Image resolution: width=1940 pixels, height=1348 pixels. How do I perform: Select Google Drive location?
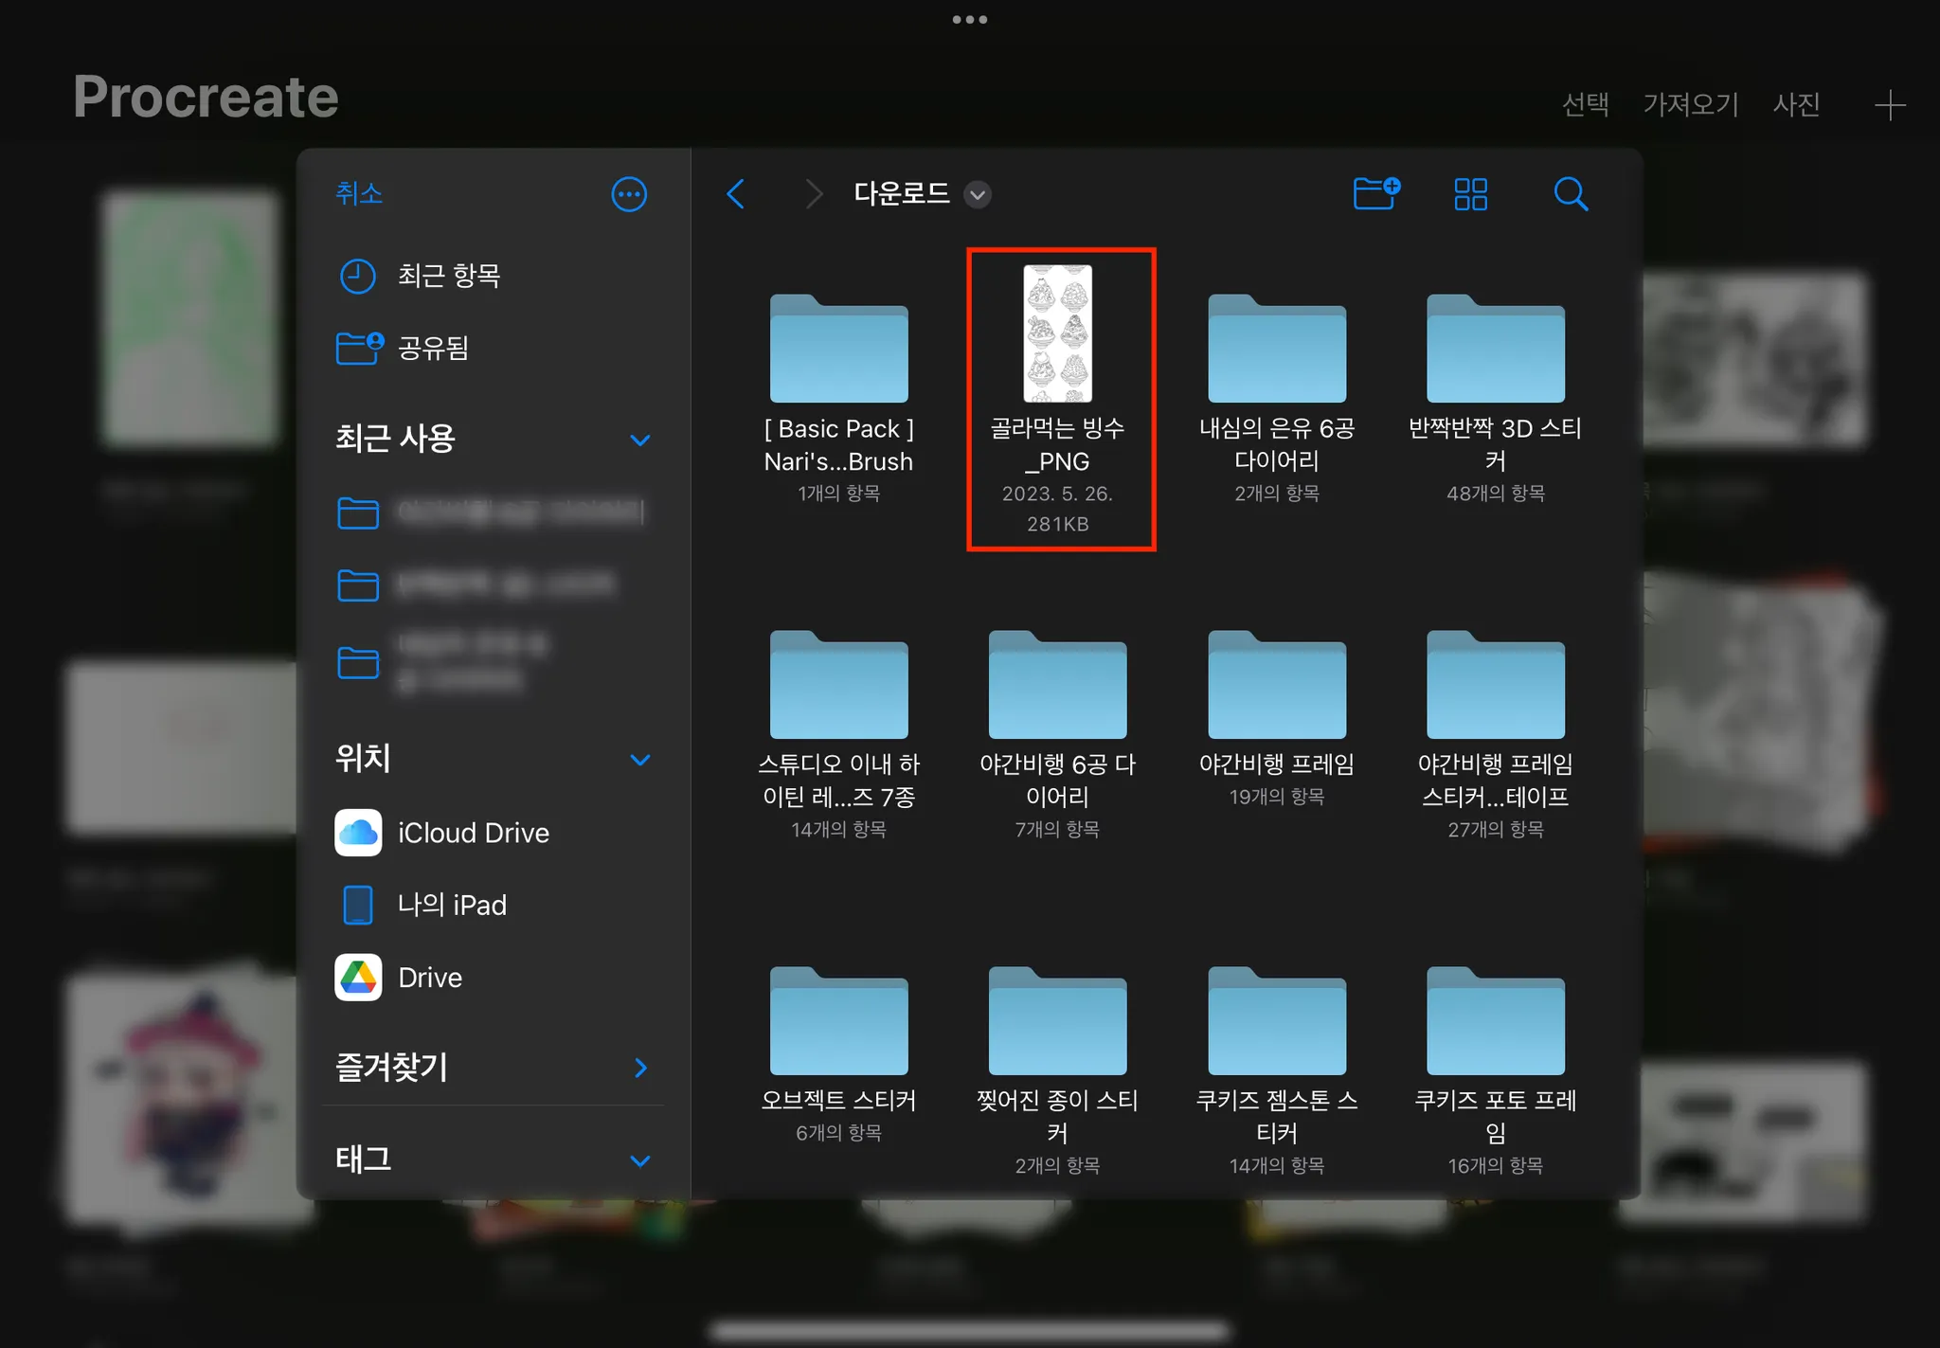(429, 978)
